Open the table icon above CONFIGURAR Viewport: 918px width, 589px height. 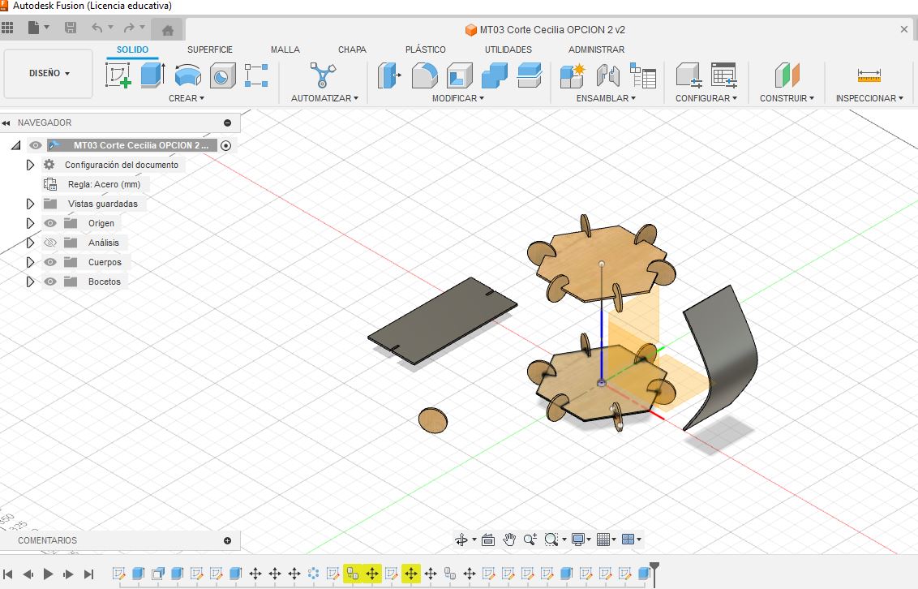[x=724, y=75]
